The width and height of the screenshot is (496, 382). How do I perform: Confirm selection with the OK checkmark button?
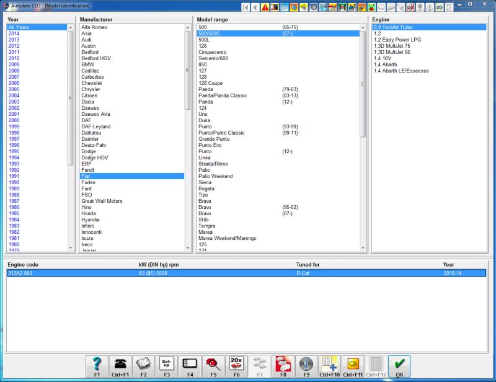[399, 366]
